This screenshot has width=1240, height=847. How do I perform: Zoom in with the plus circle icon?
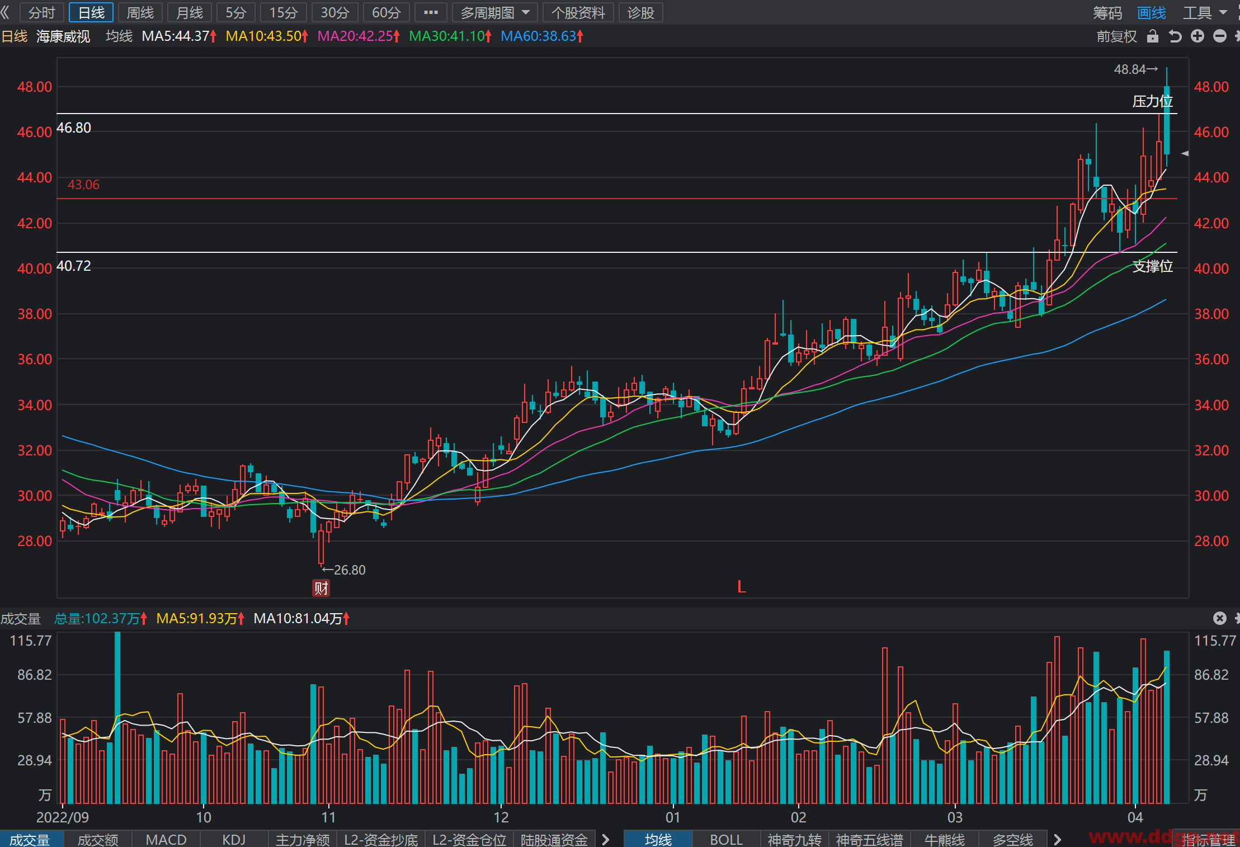[1197, 36]
